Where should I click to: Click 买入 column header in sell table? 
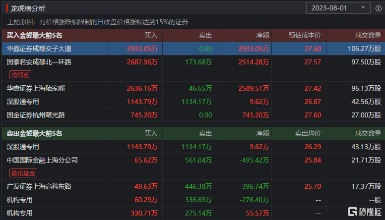[151, 133]
